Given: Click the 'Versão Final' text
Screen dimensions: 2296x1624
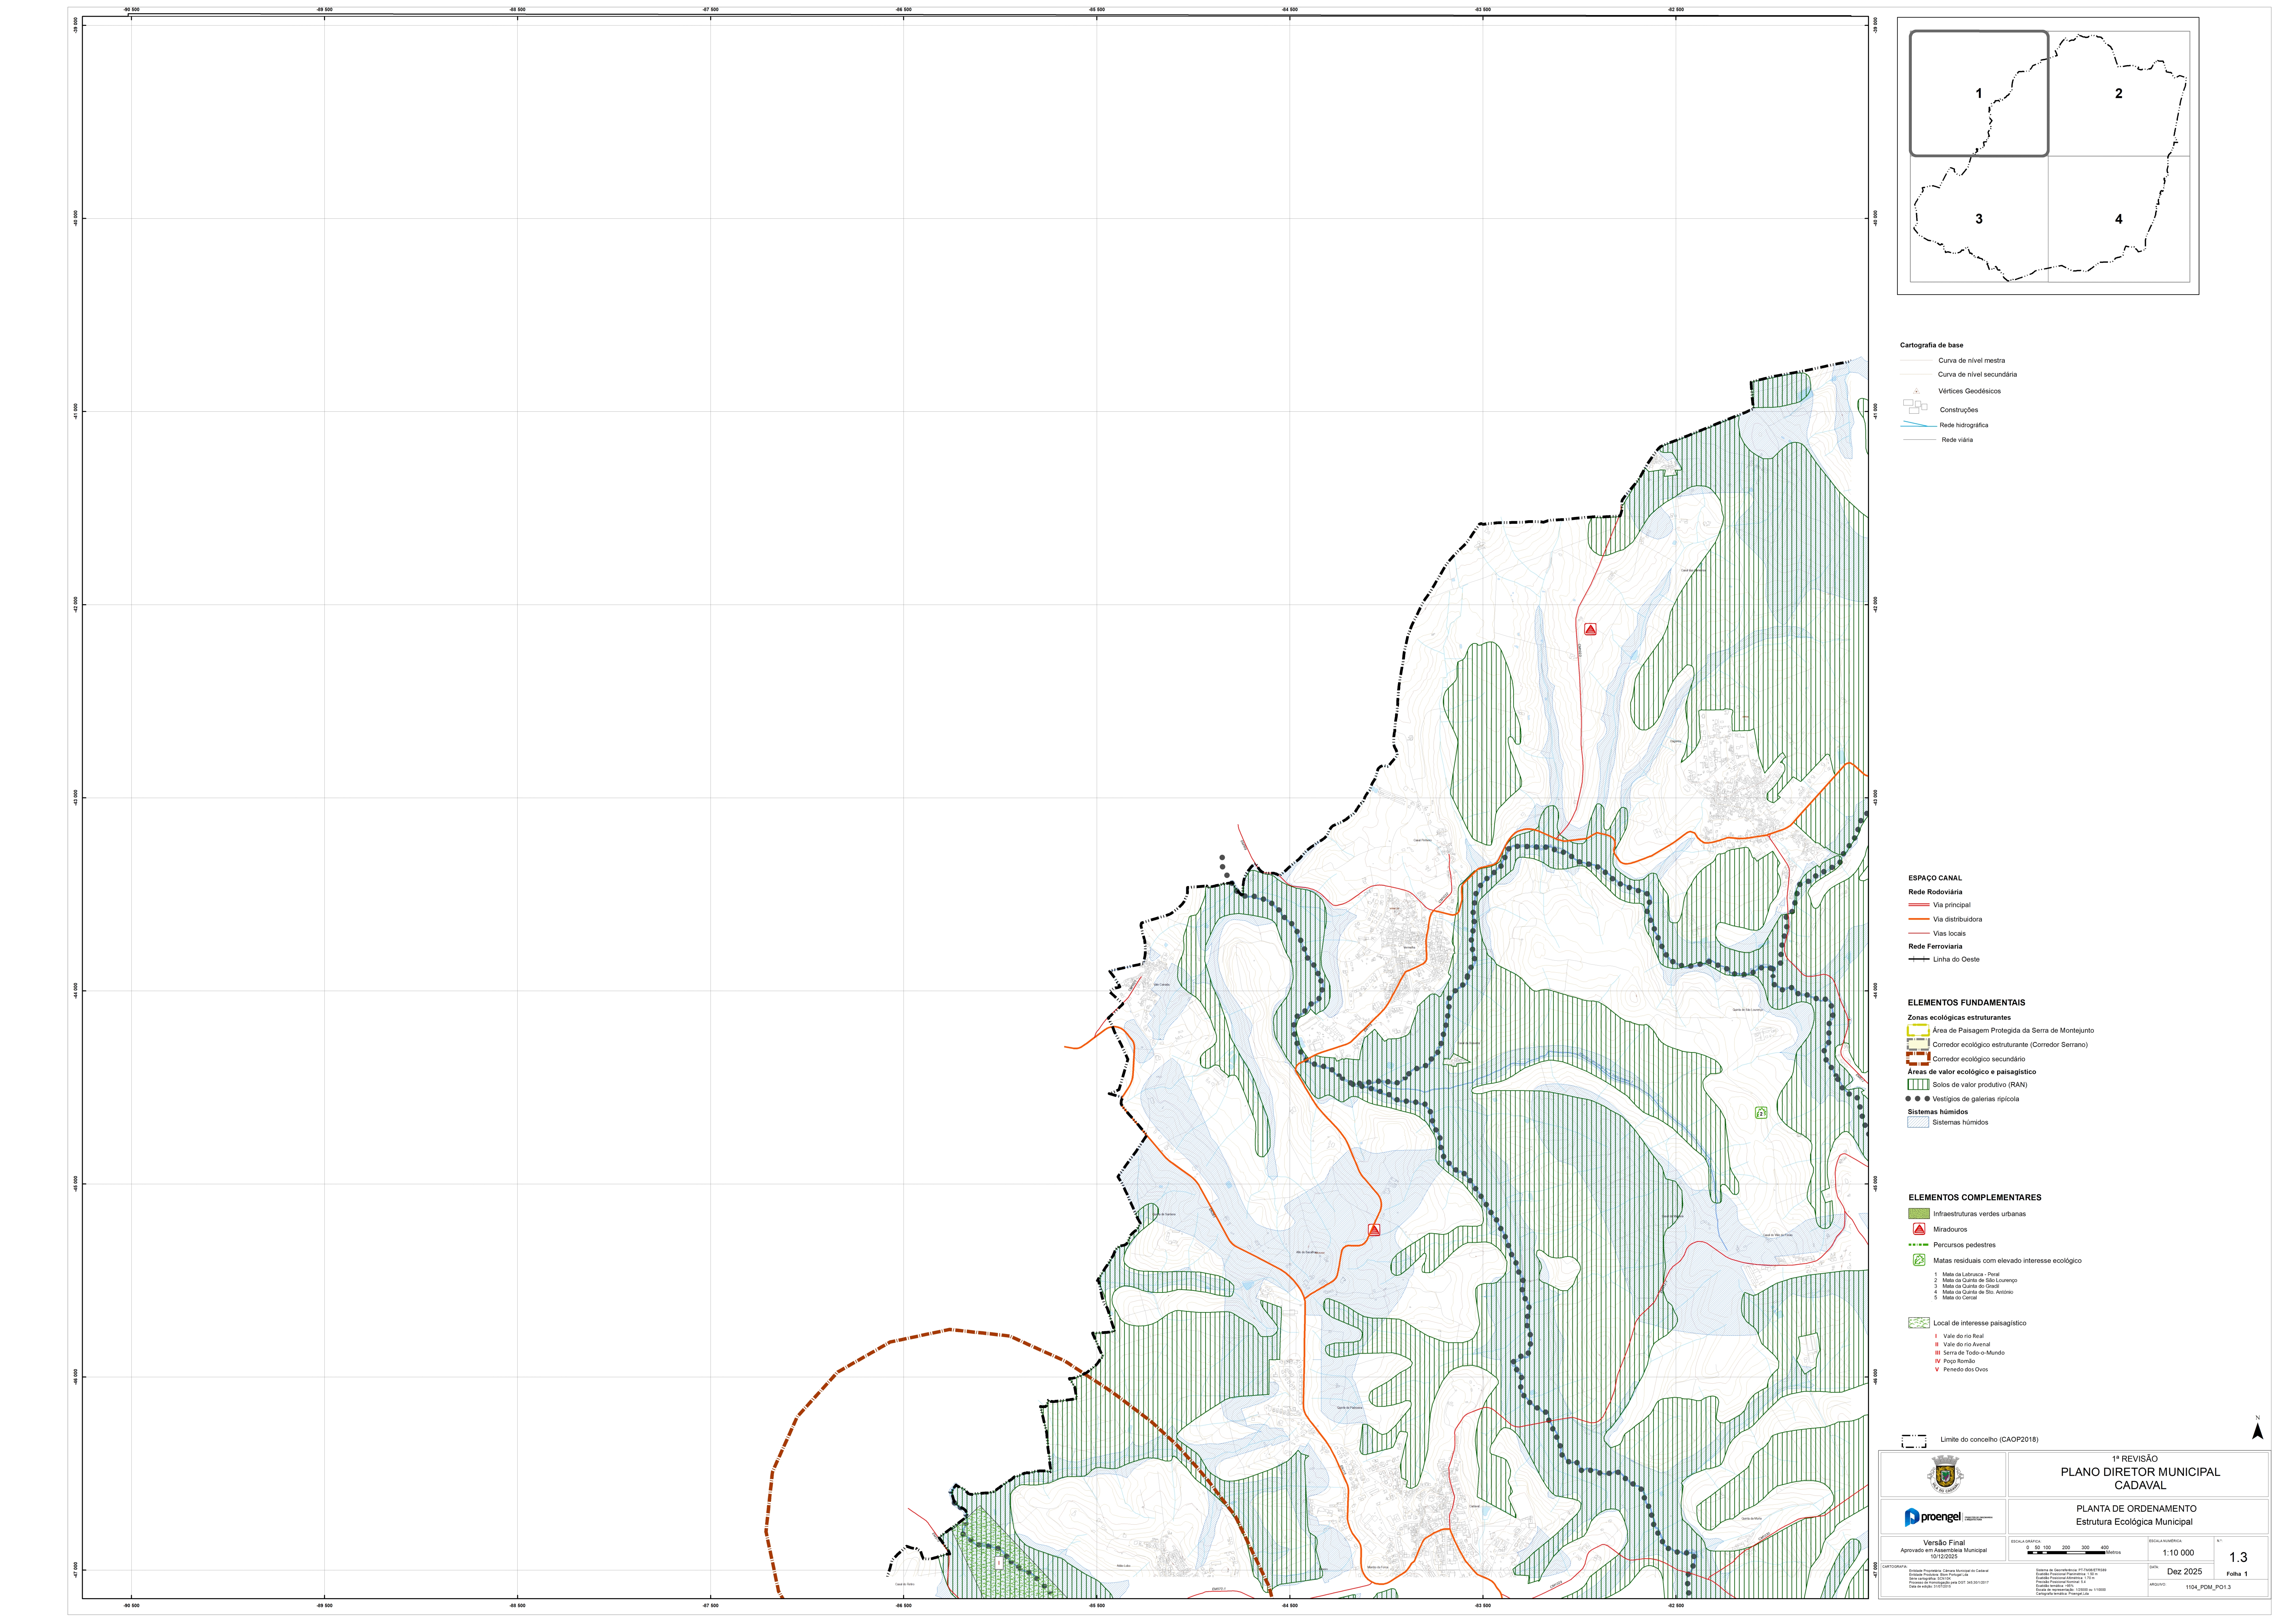Looking at the screenshot, I should click(x=1944, y=1543).
